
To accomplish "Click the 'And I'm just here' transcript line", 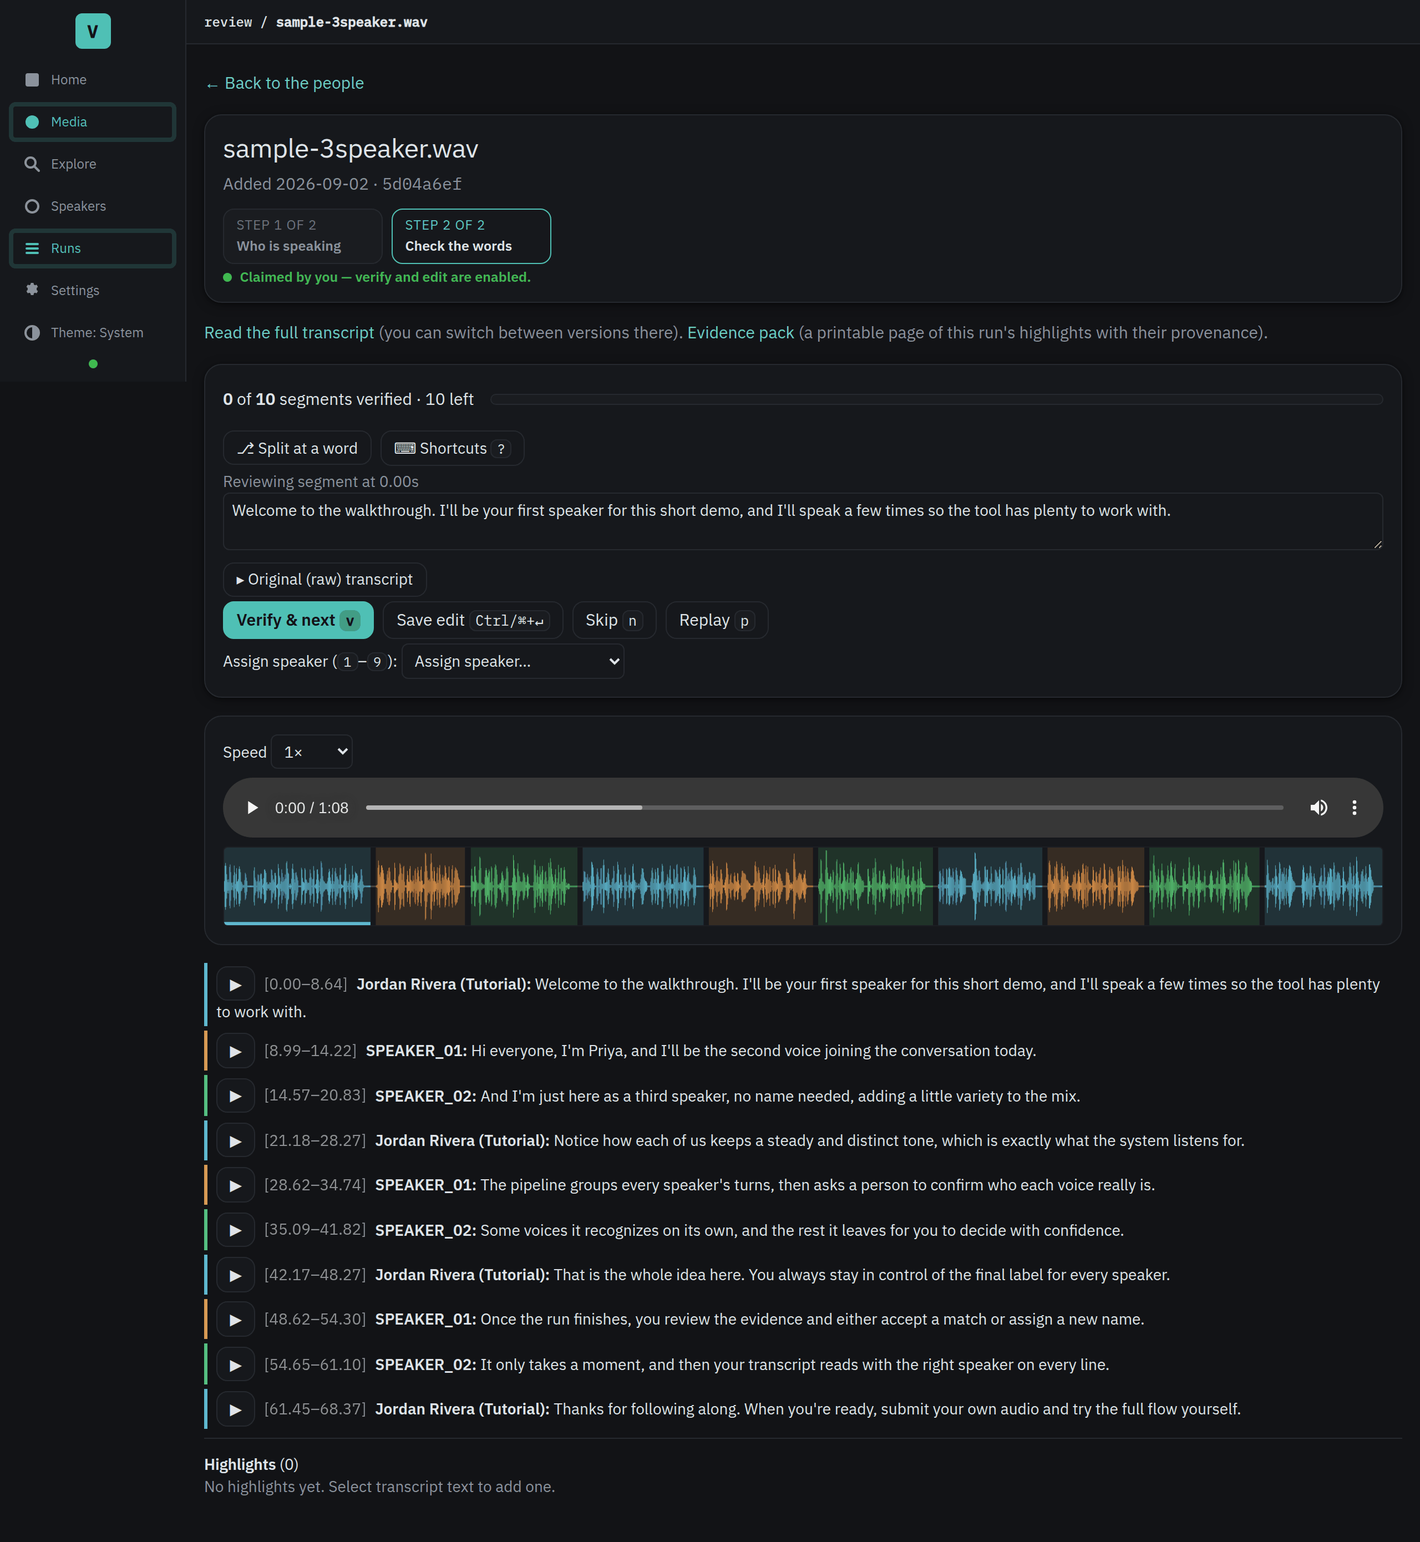I will point(780,1097).
